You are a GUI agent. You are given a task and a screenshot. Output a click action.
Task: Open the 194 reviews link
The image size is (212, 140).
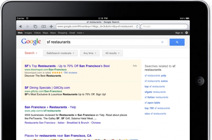tap(70, 73)
